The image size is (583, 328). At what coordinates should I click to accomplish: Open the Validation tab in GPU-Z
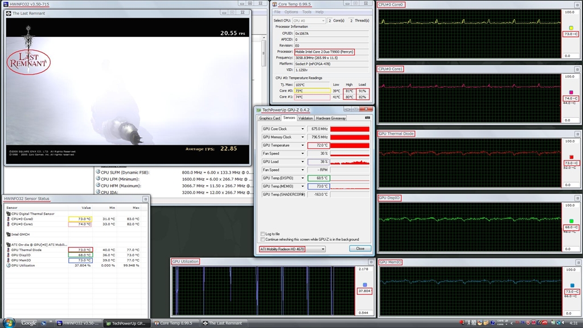pos(306,118)
